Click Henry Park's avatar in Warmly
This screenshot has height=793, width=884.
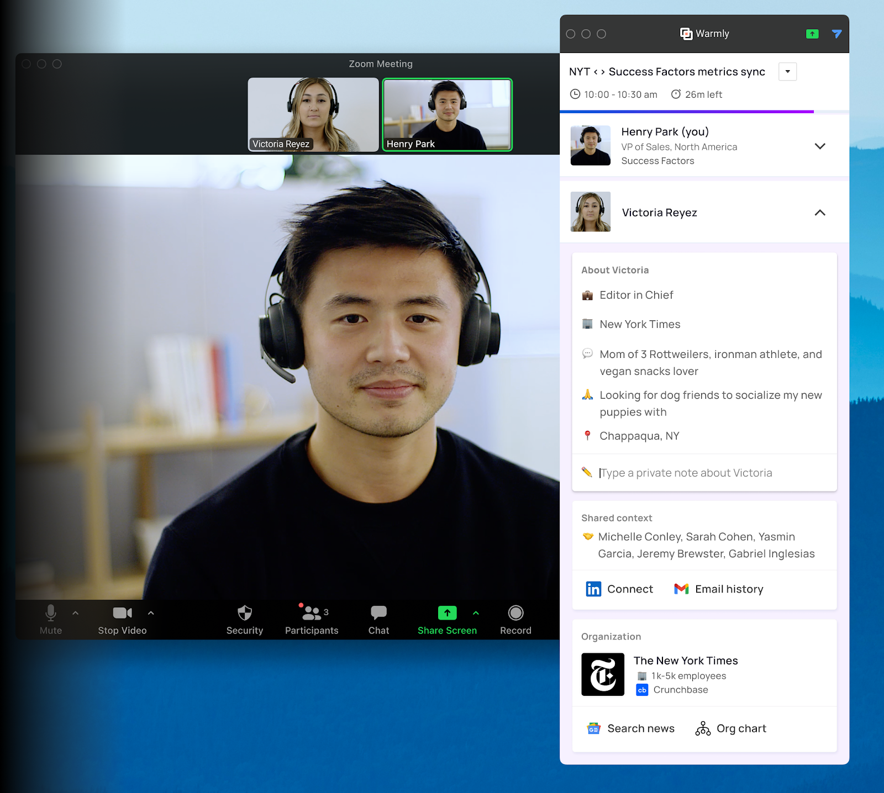click(591, 146)
